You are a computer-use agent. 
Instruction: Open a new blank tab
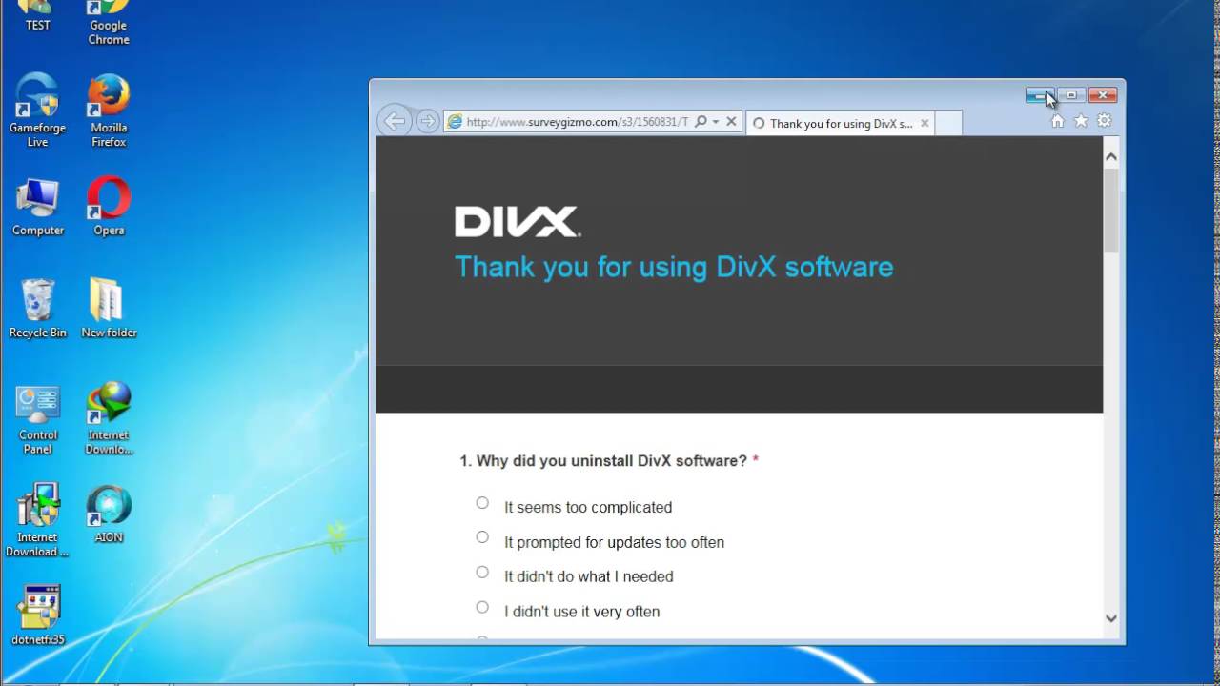coord(948,123)
